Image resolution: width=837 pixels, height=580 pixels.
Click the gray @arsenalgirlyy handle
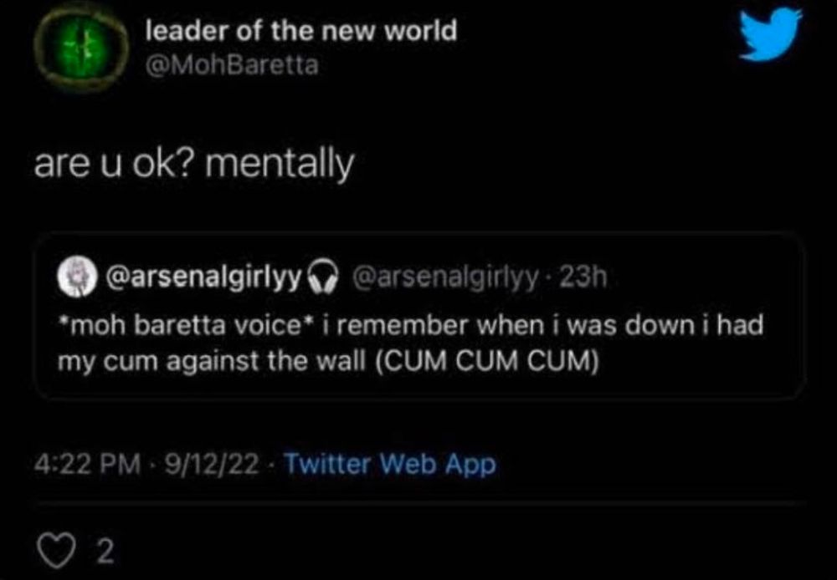click(444, 277)
